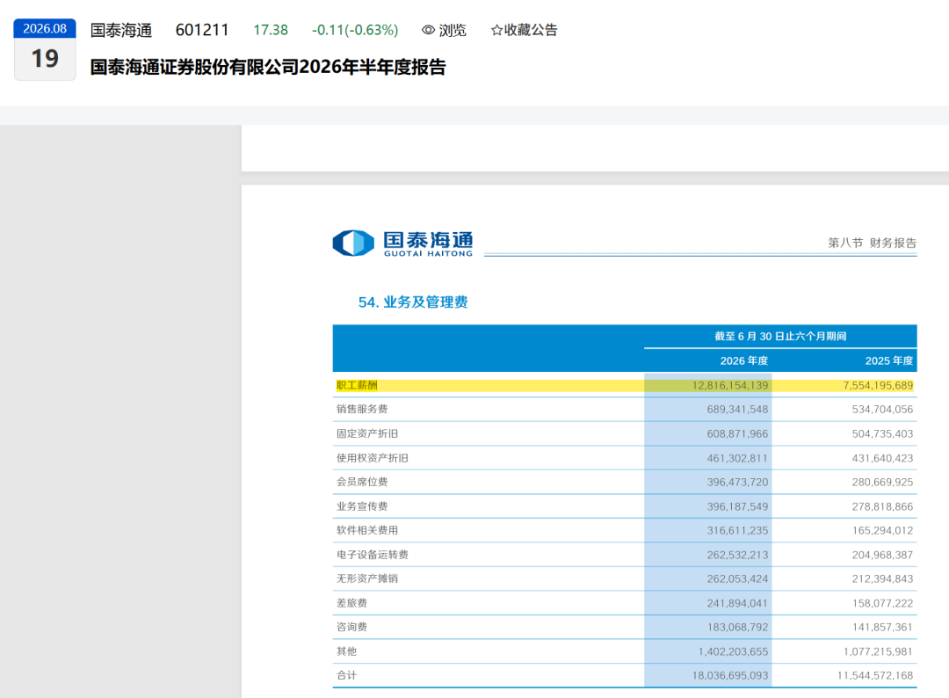This screenshot has width=949, height=698.
Task: Click the value 608,871,966
Action: pos(737,434)
